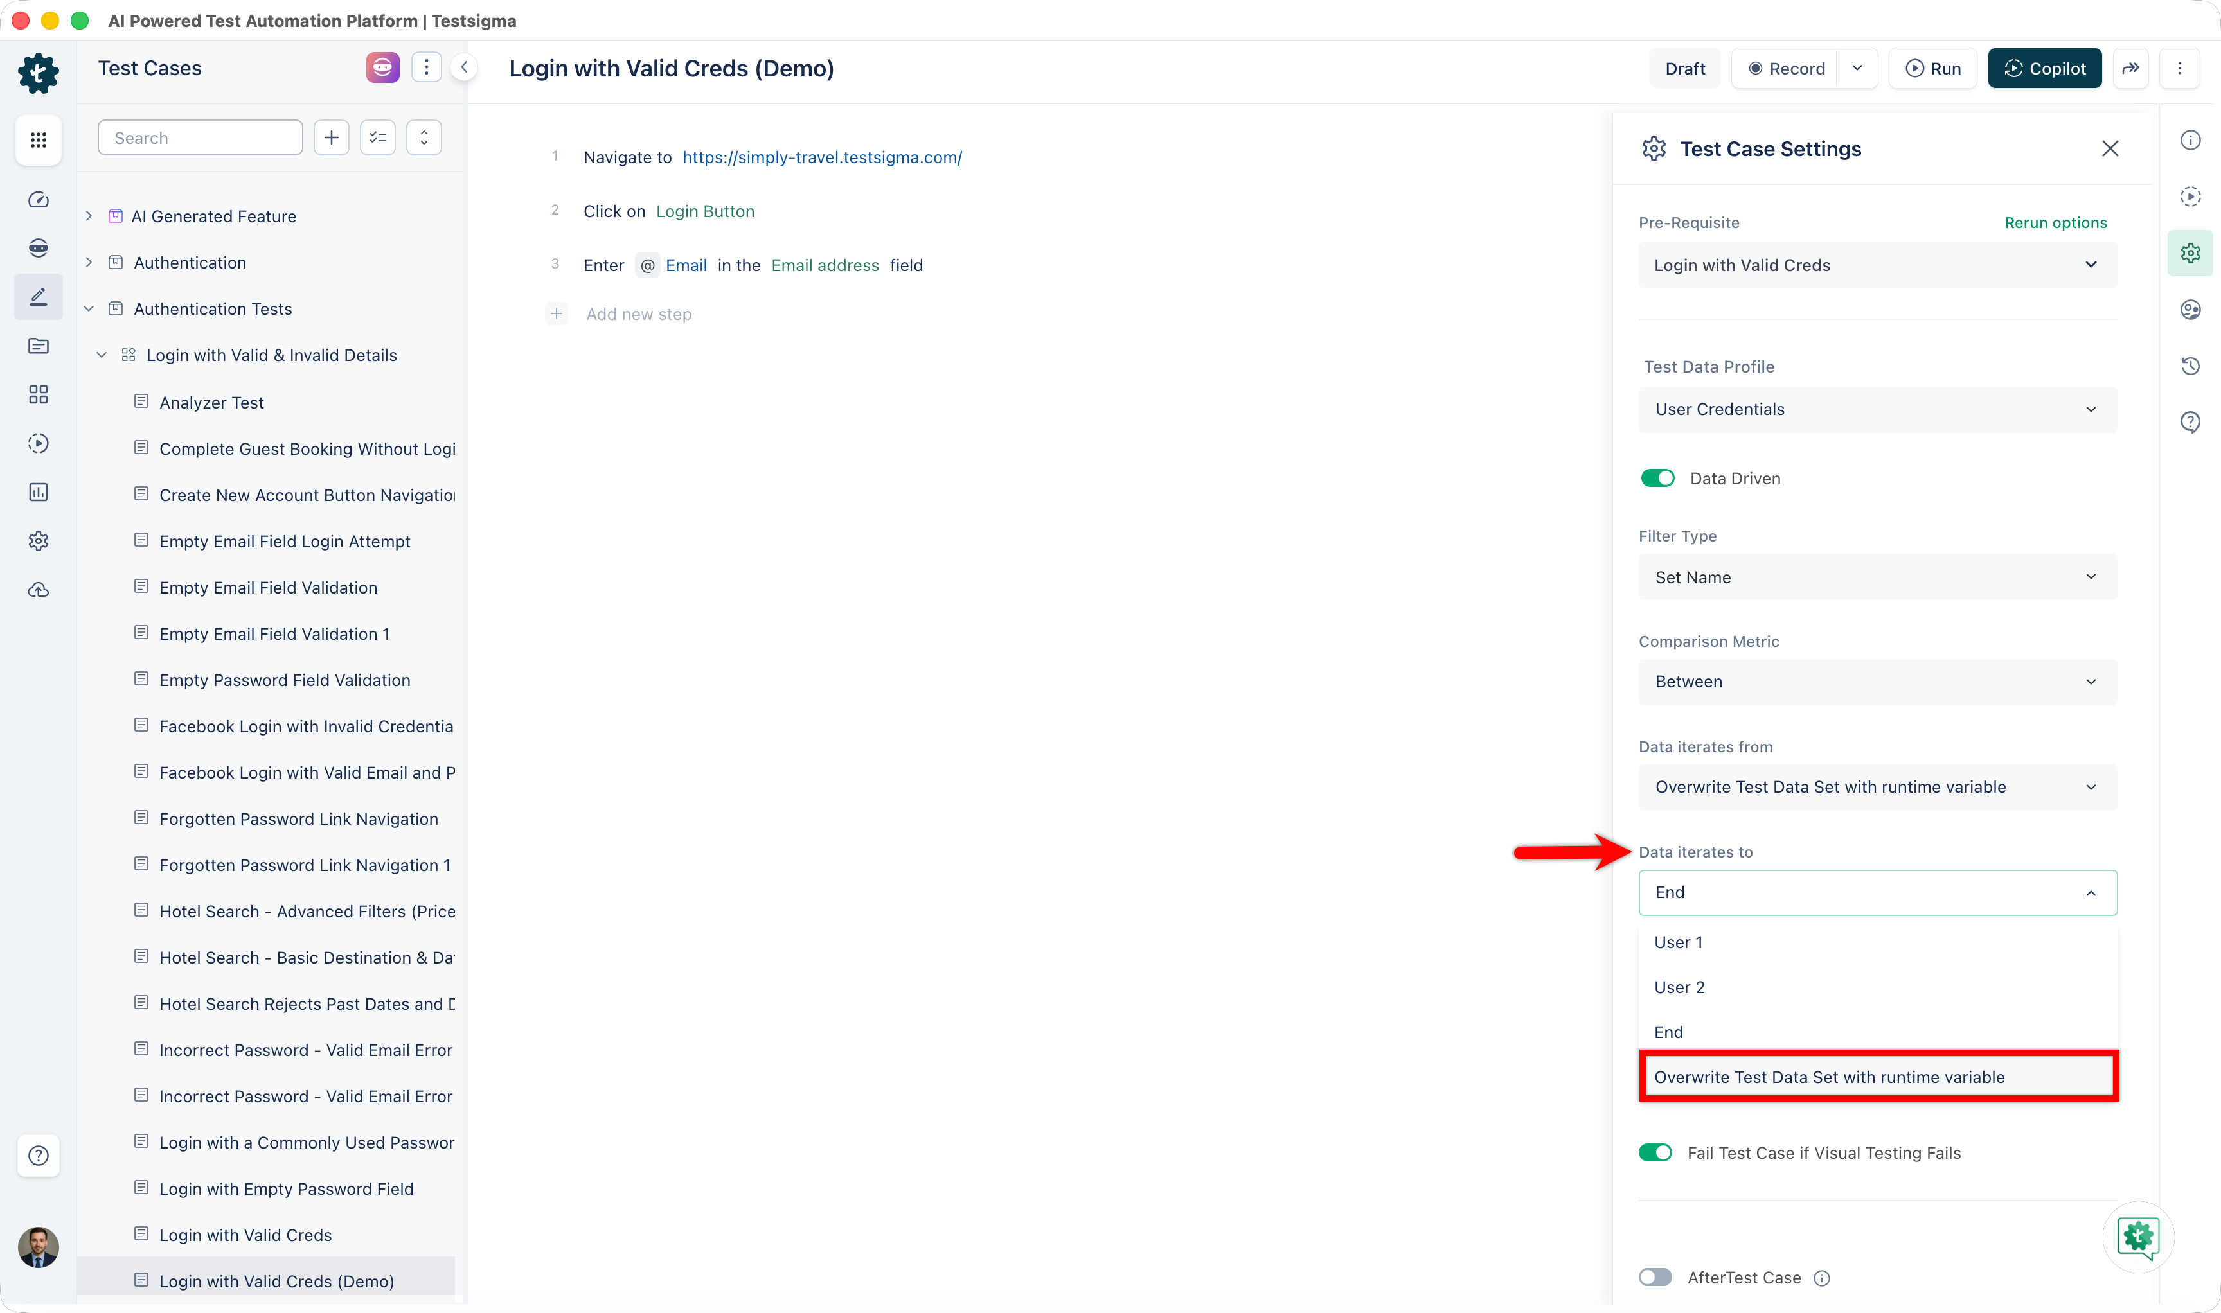Open the Copilot agent icon in sidebar
The height and width of the screenshot is (1313, 2221).
tap(38, 248)
